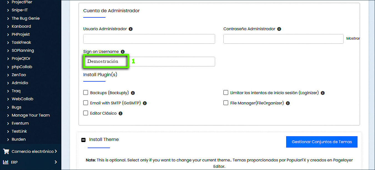This screenshot has height=170, width=375.
Task: Click Mostrar to reveal the password
Action: point(353,38)
